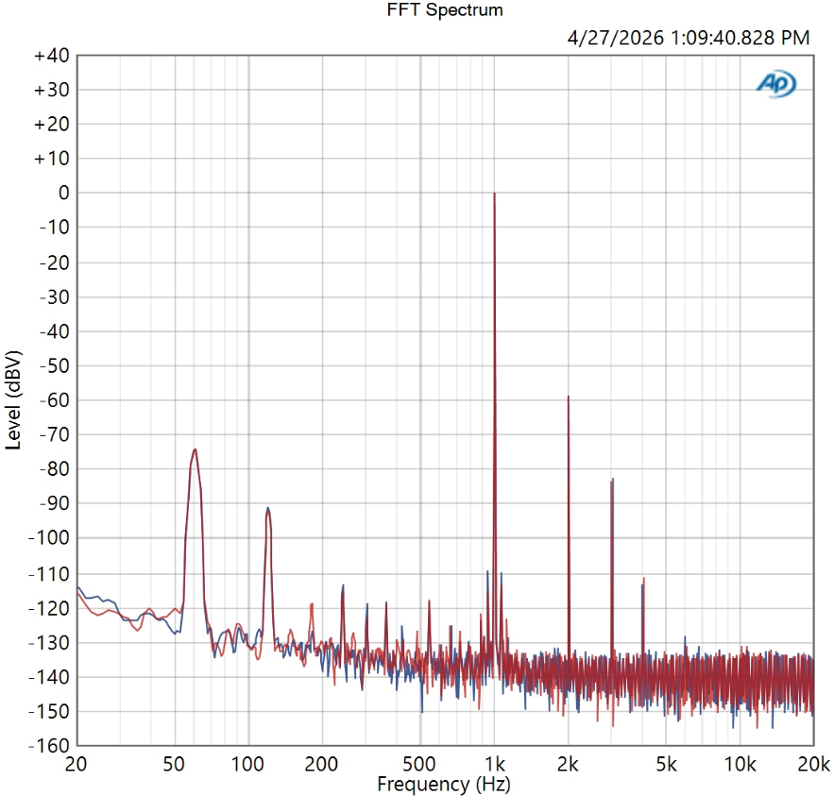Click the 2 kHz second harmonic peak tip

coord(568,397)
